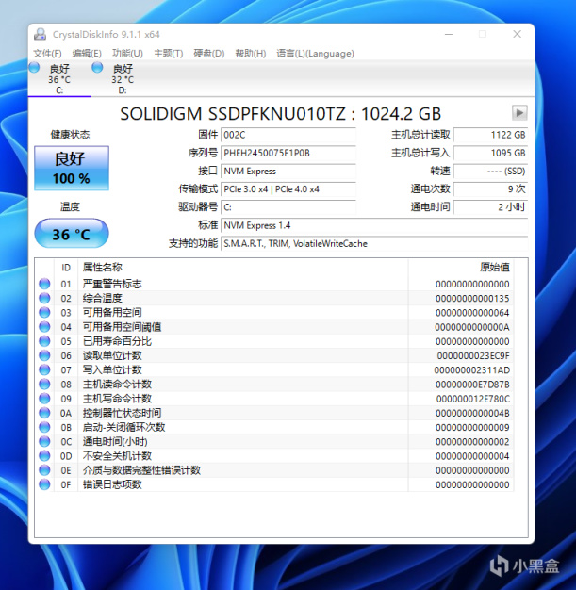Click the status orb for attribute 05 已用寿命百分比

click(44, 341)
